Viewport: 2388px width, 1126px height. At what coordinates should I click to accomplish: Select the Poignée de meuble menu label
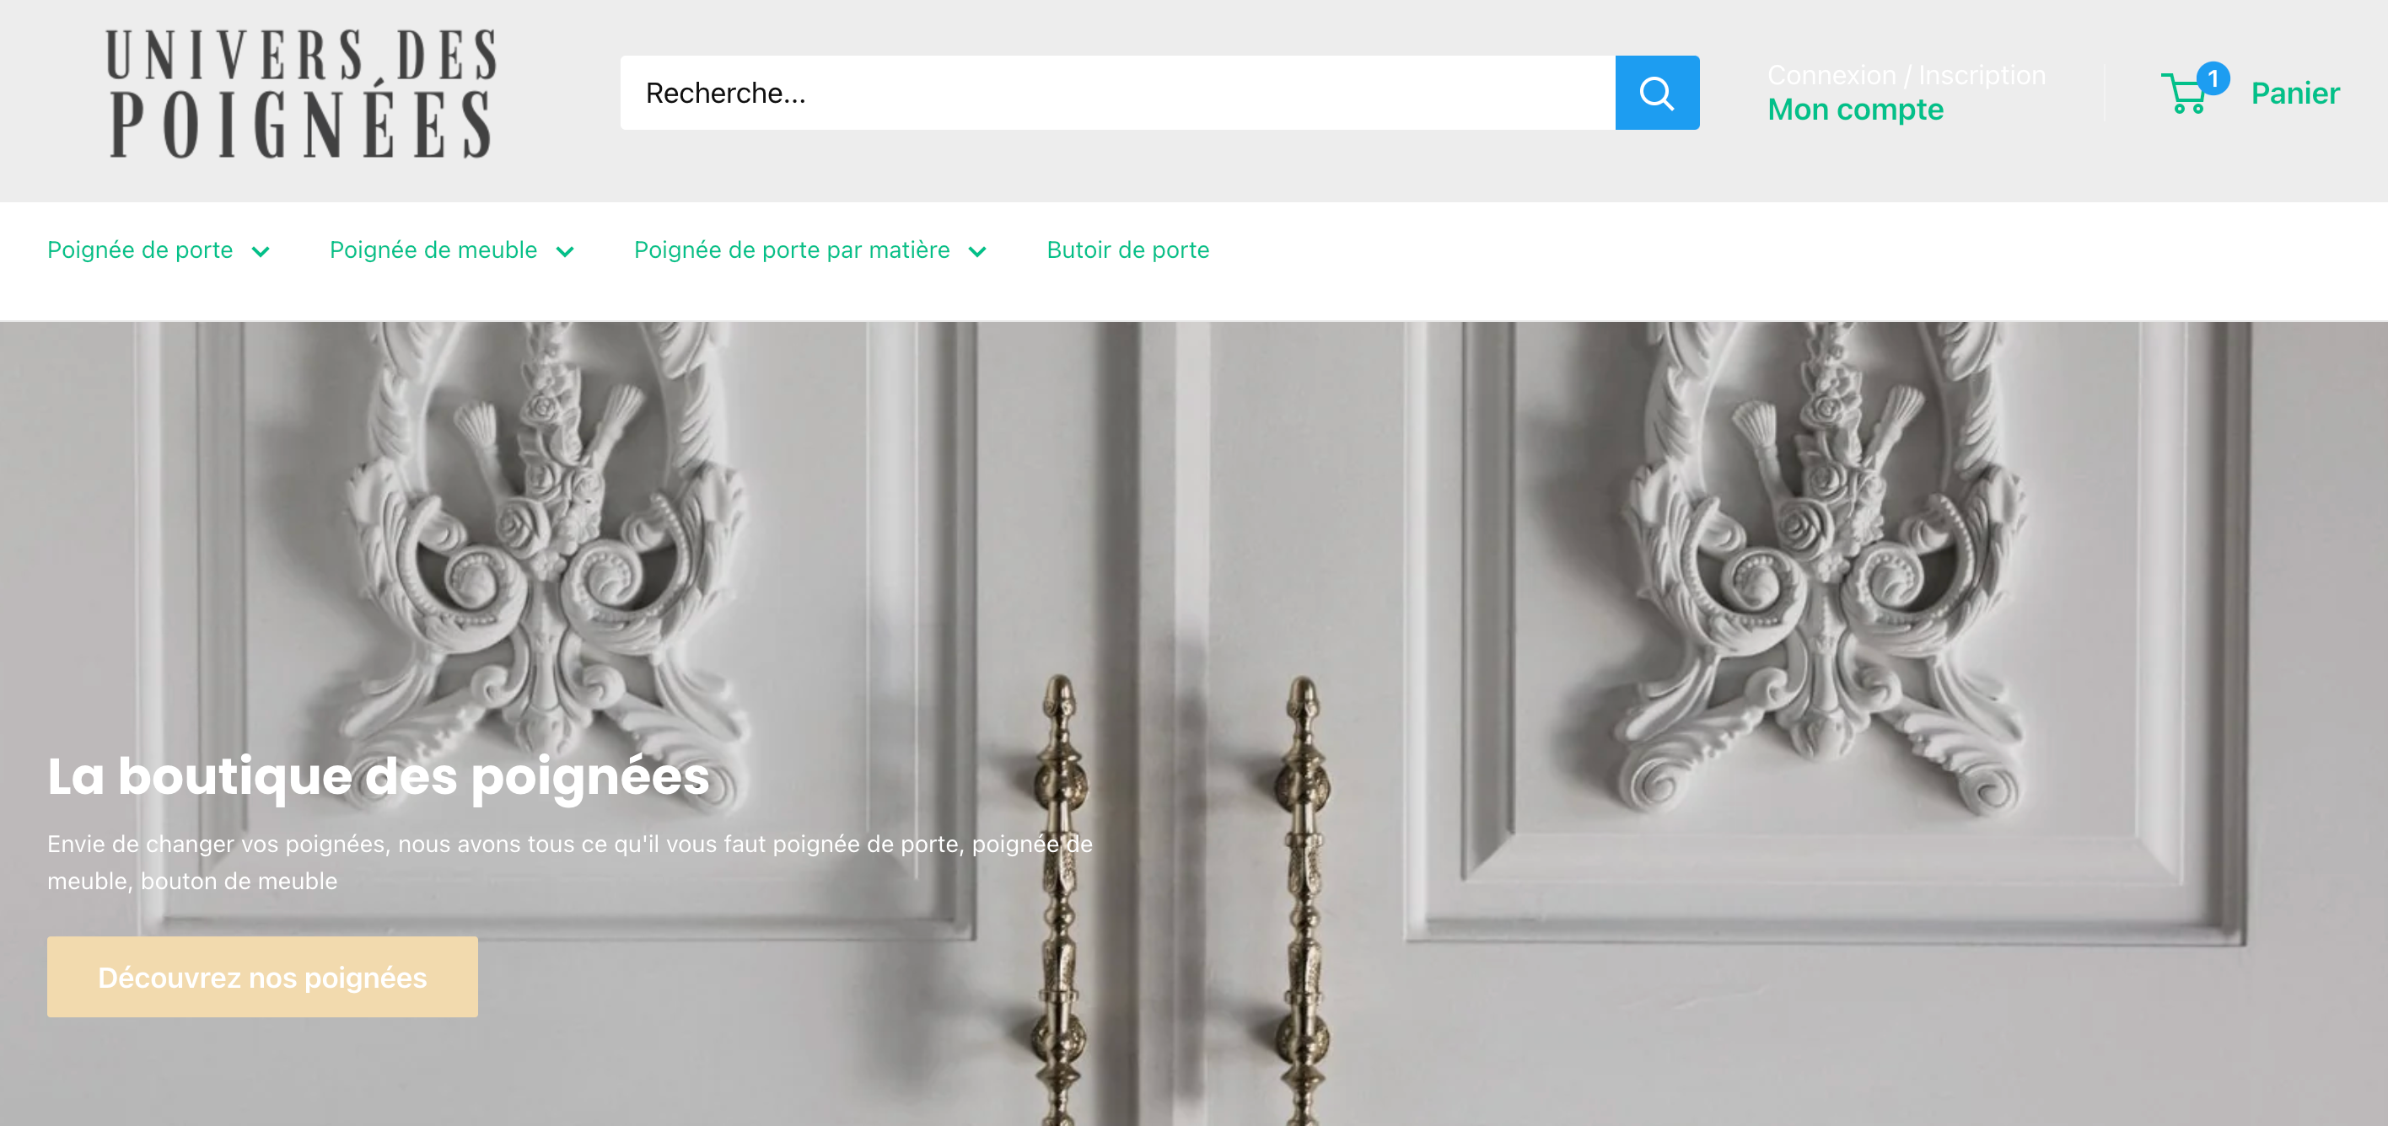[433, 249]
